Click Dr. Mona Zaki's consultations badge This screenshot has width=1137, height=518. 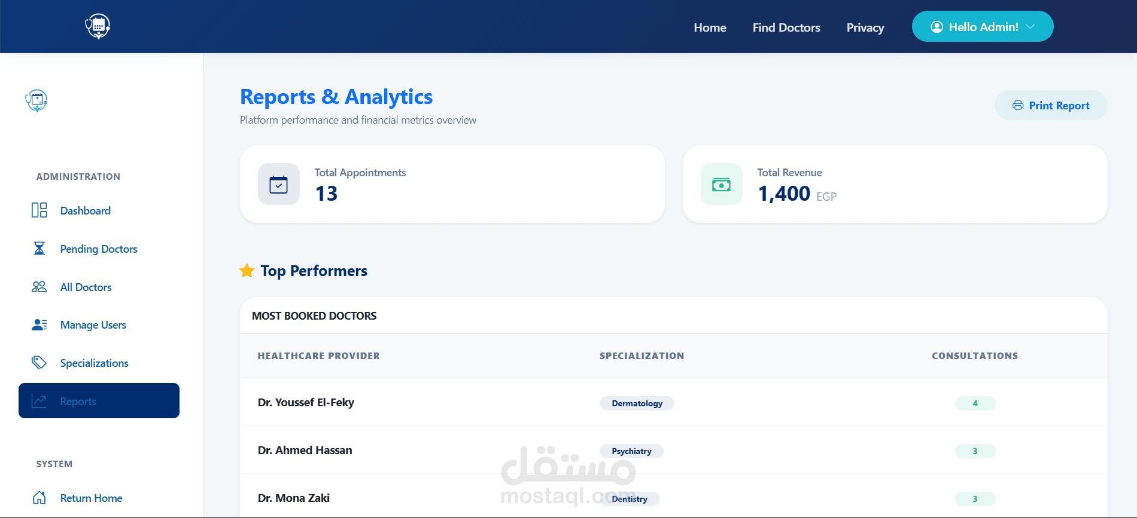(975, 499)
